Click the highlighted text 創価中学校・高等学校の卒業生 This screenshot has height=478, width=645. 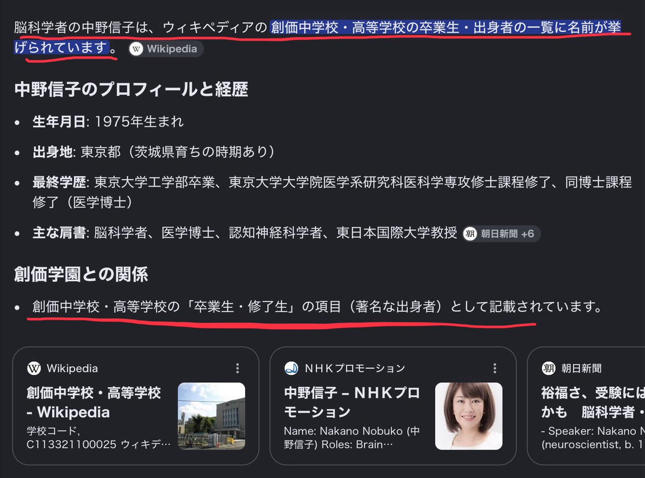pyautogui.click(x=365, y=27)
